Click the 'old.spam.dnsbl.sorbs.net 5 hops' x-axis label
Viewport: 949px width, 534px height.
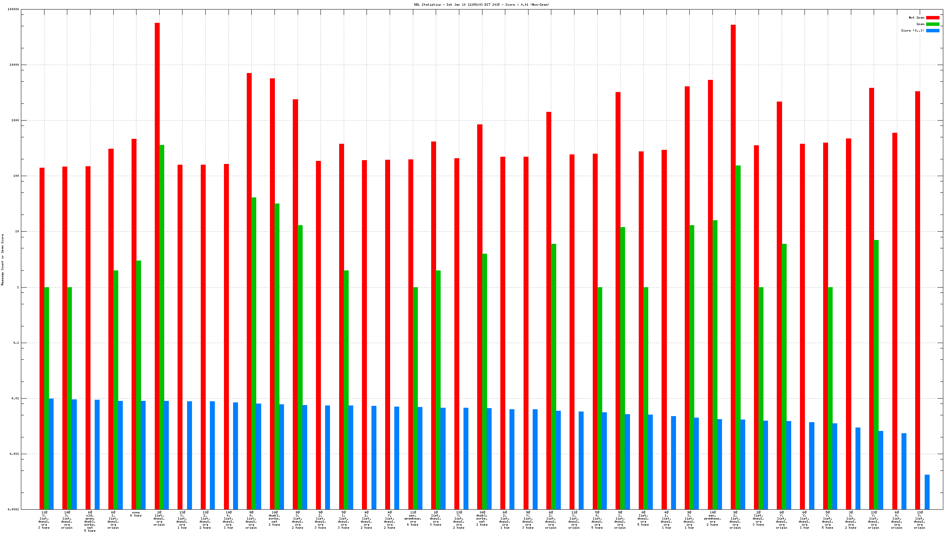pyautogui.click(x=90, y=521)
